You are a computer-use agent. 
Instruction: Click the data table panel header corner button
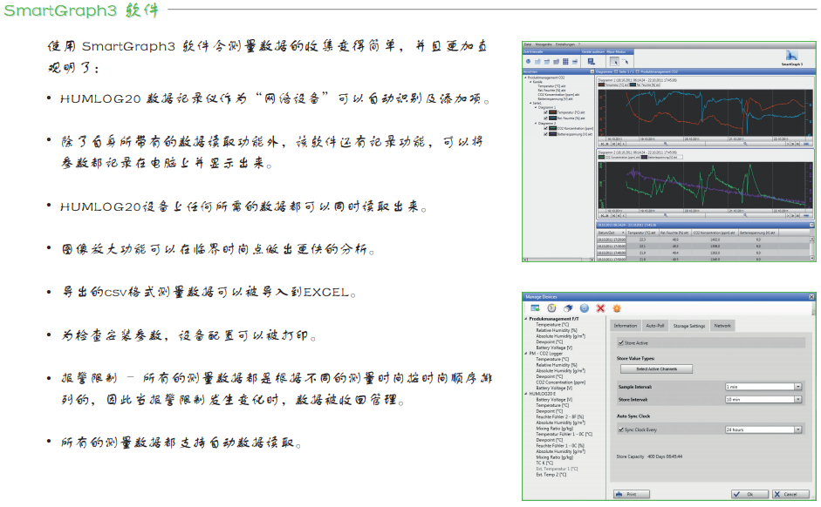coord(812,225)
